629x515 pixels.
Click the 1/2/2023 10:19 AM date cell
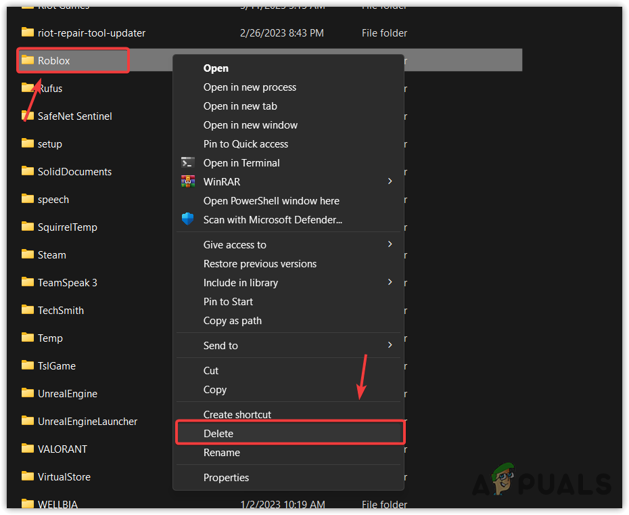coord(283,504)
